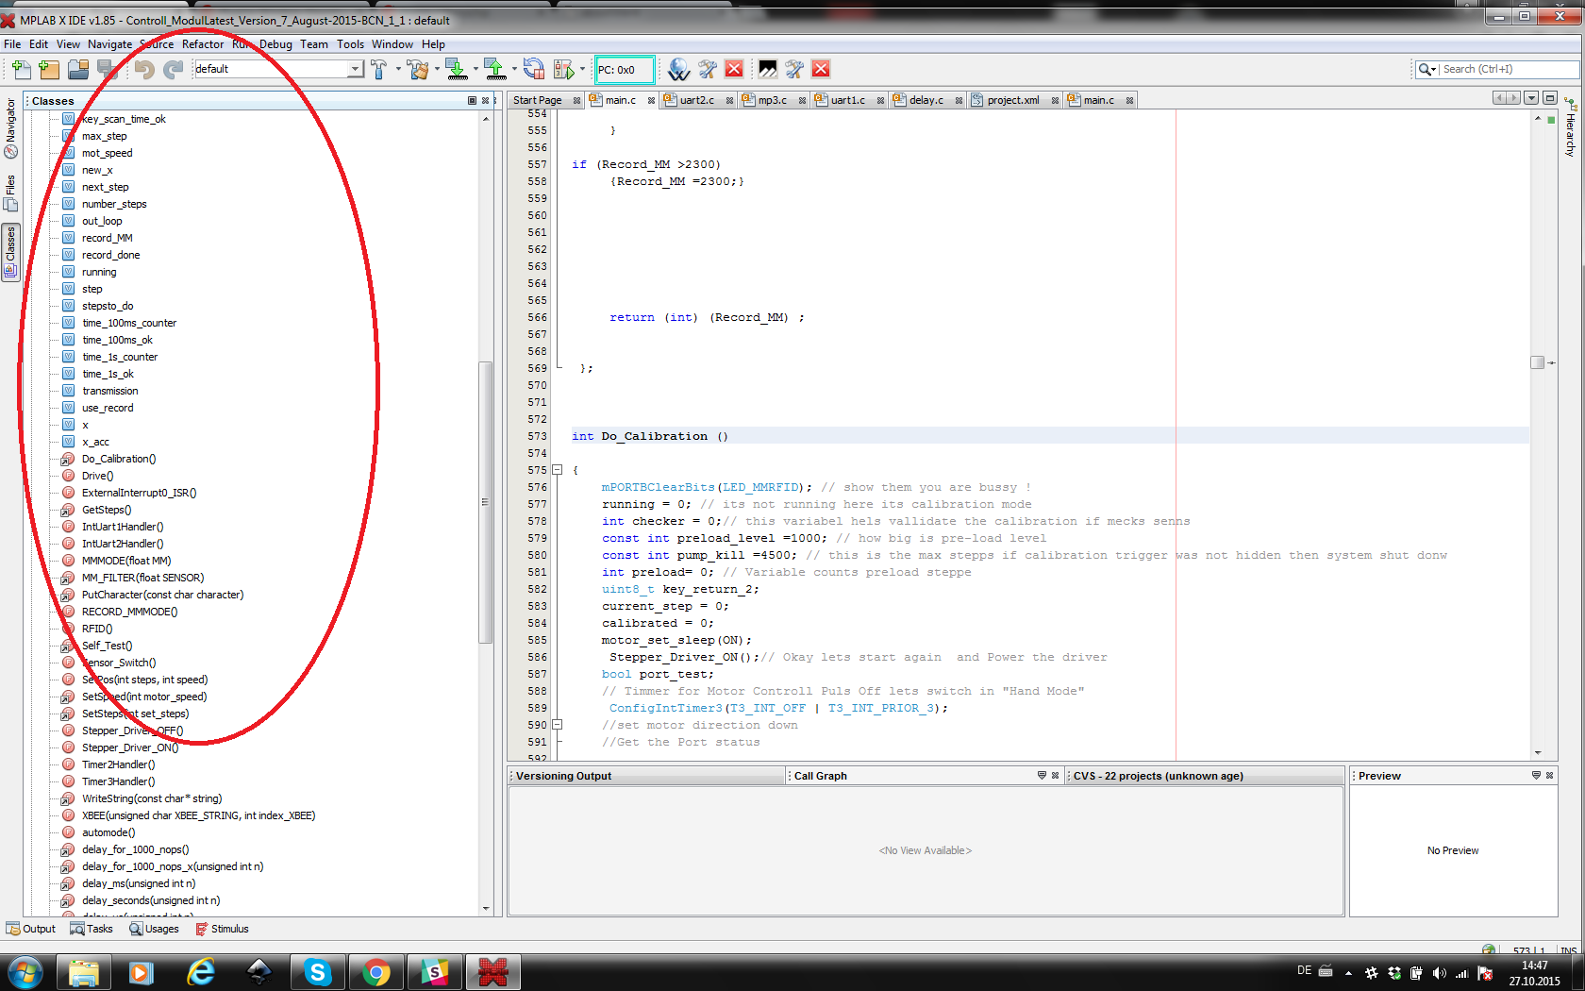Open Internet Explorer from the taskbar
1585x991 pixels.
pyautogui.click(x=200, y=972)
